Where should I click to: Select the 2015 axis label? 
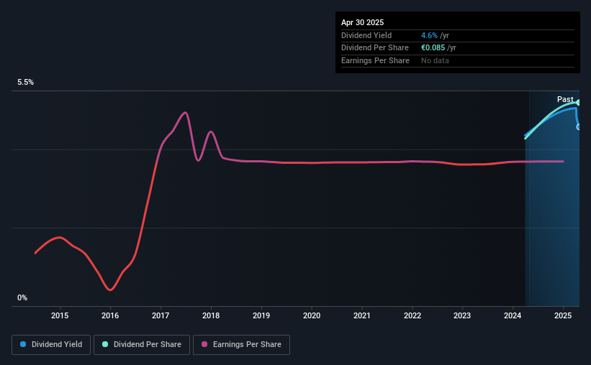(x=60, y=315)
